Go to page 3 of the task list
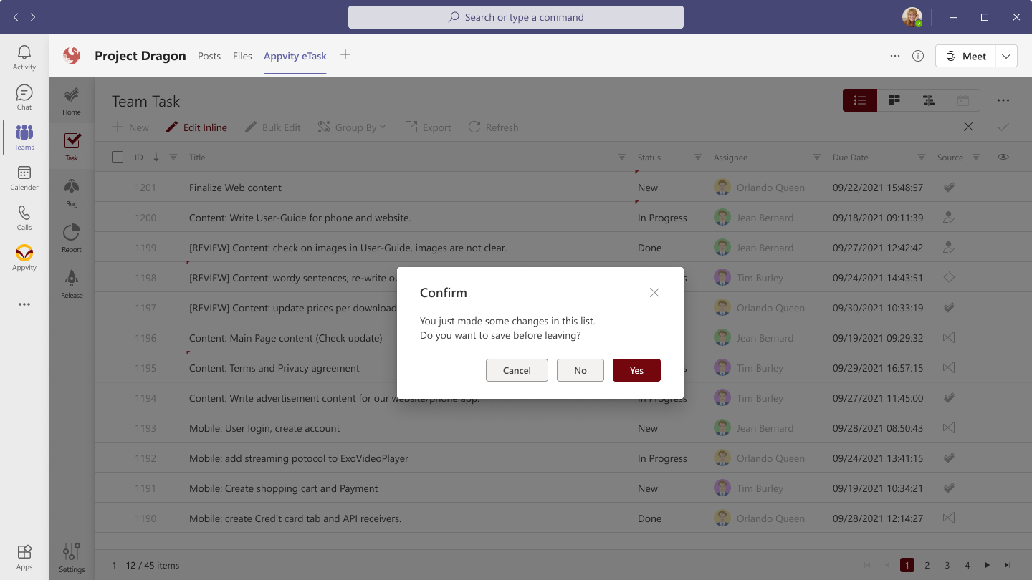Viewport: 1032px width, 580px height. 947,565
